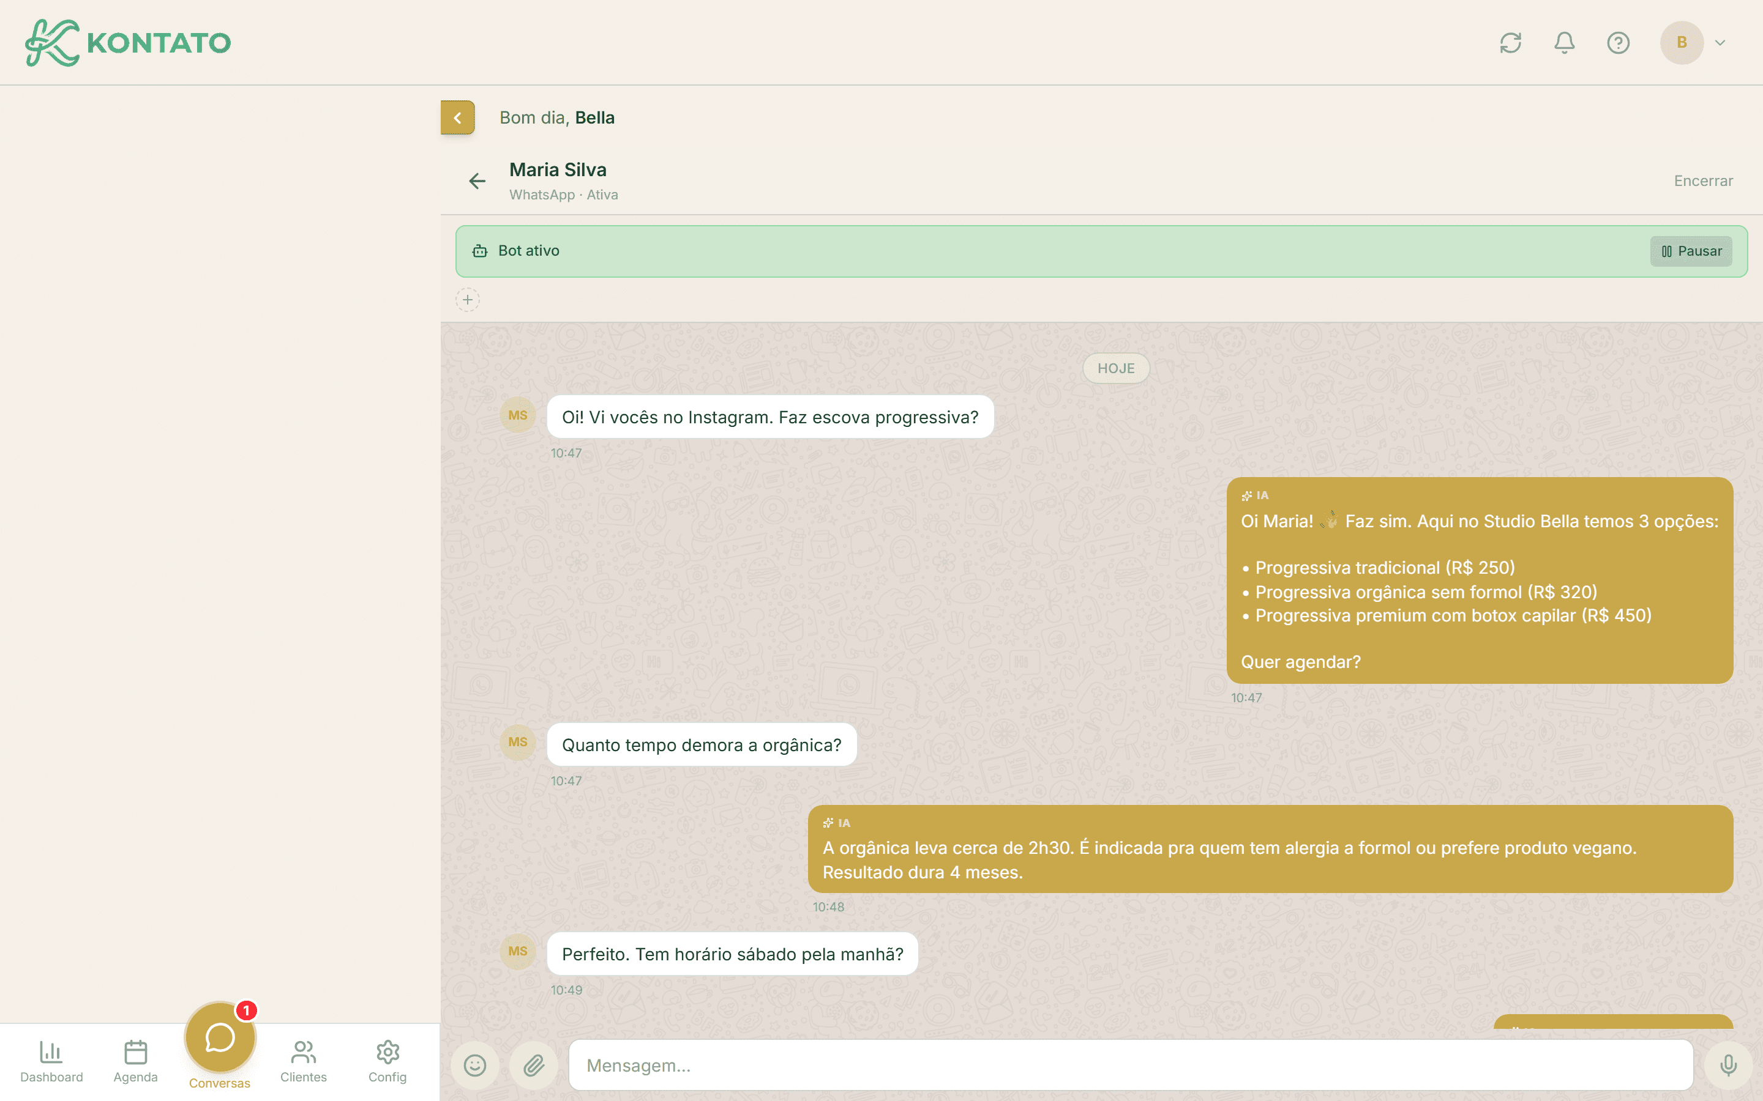Open the emoji picker
The width and height of the screenshot is (1763, 1101).
coord(475,1066)
